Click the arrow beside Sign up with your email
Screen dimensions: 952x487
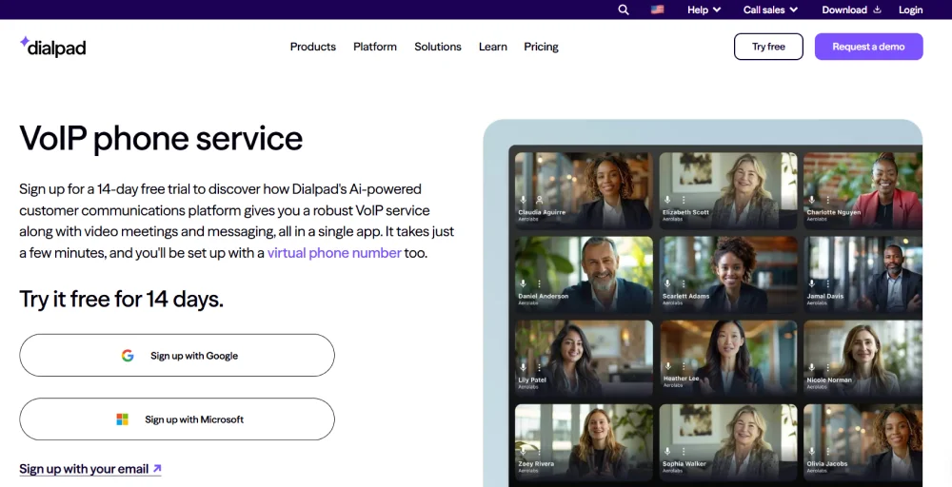(x=157, y=468)
